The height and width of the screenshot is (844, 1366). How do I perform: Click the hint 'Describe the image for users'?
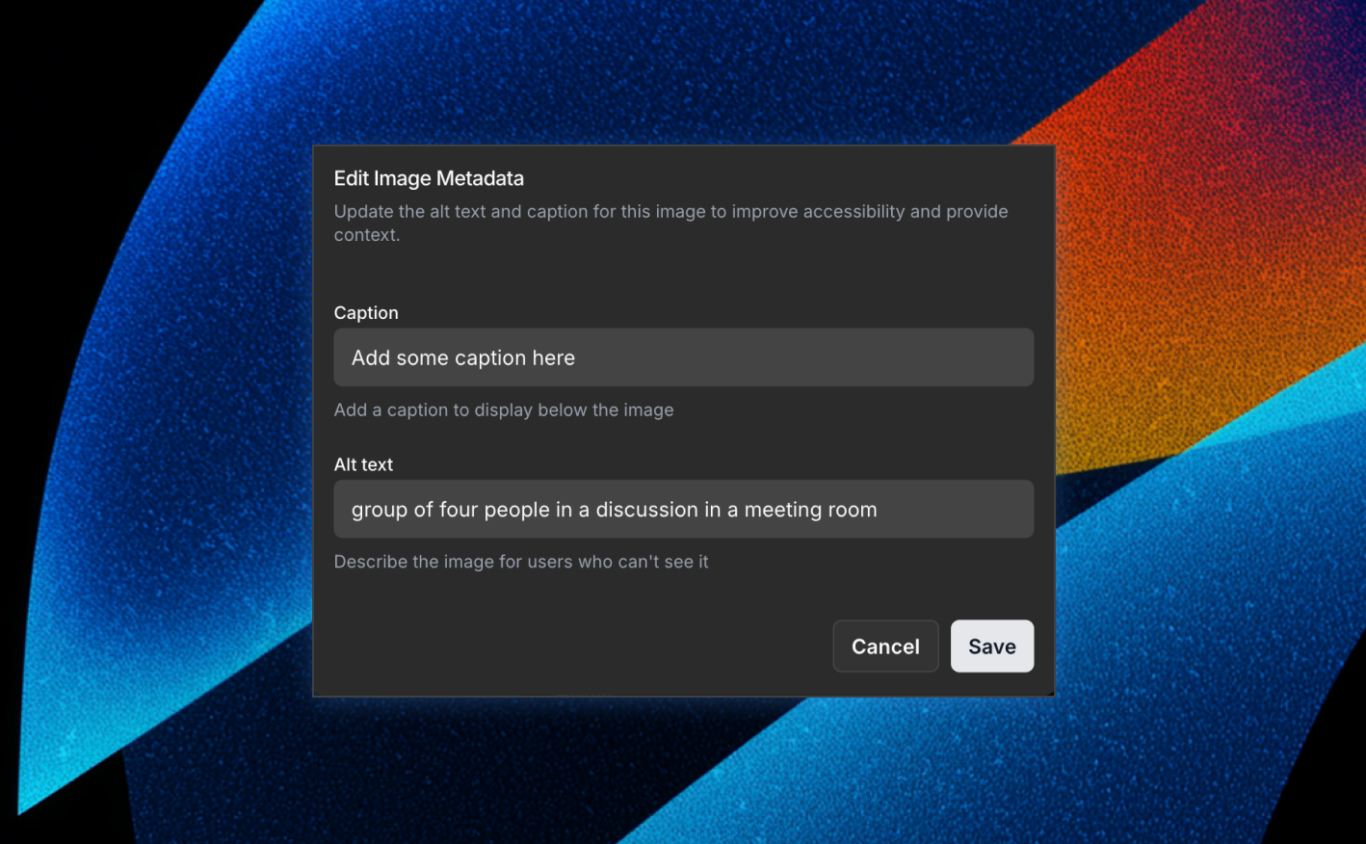520,562
